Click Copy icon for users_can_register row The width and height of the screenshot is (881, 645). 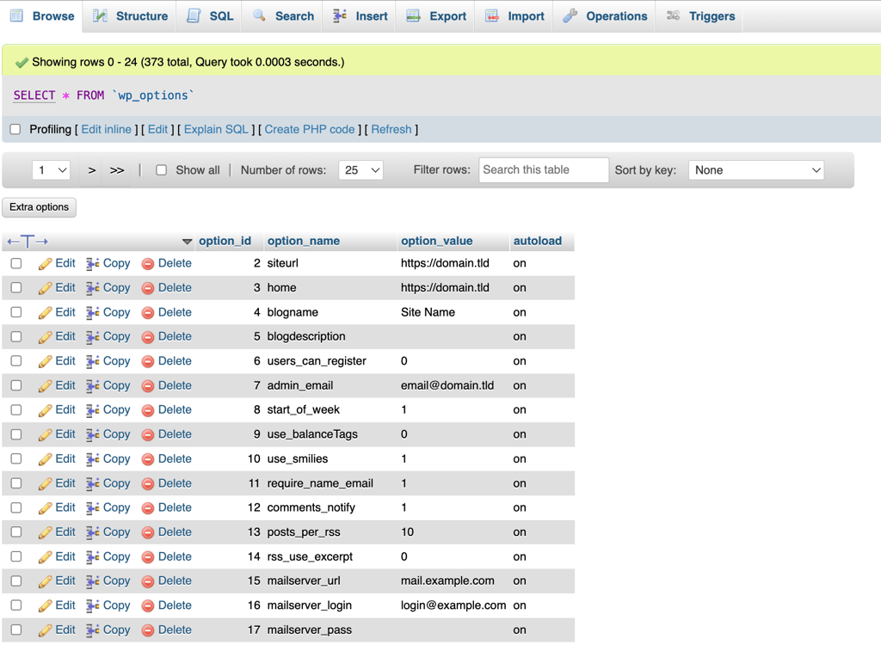coord(93,362)
